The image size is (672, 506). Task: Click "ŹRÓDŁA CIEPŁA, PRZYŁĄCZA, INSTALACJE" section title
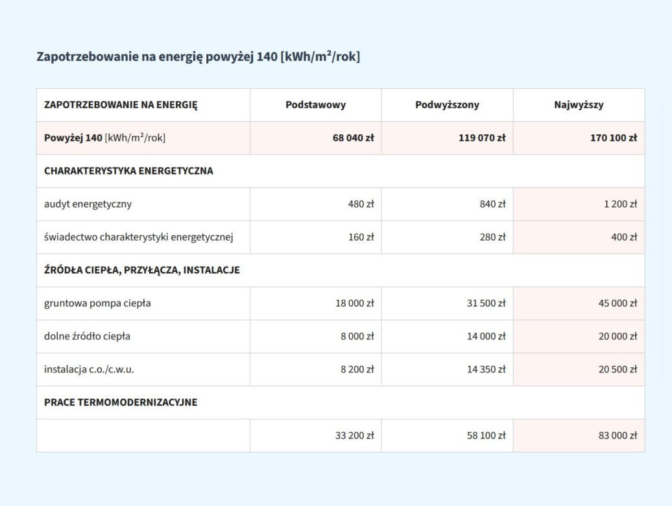pyautogui.click(x=142, y=270)
